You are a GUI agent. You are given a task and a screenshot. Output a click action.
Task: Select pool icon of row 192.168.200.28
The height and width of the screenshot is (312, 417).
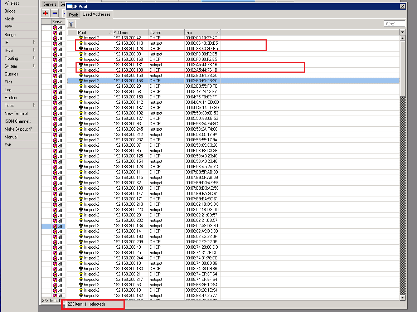(81, 86)
